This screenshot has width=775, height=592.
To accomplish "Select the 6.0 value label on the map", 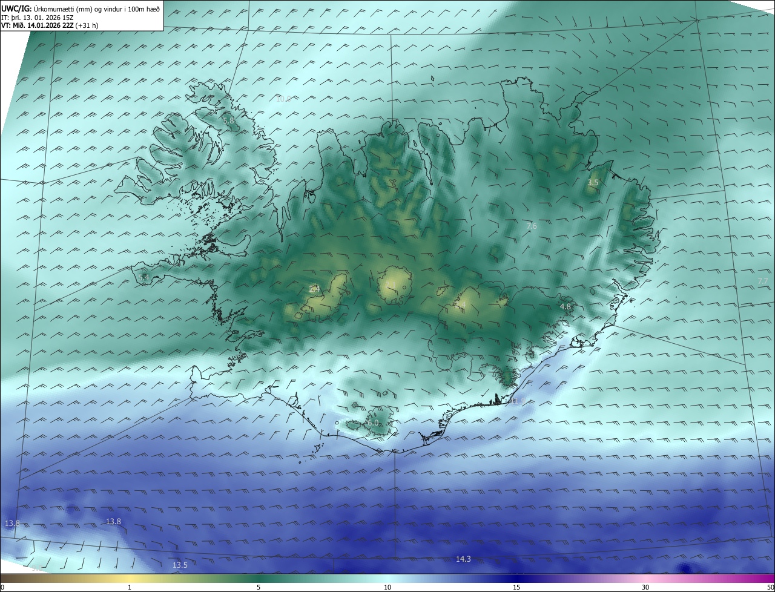I will pos(372,423).
